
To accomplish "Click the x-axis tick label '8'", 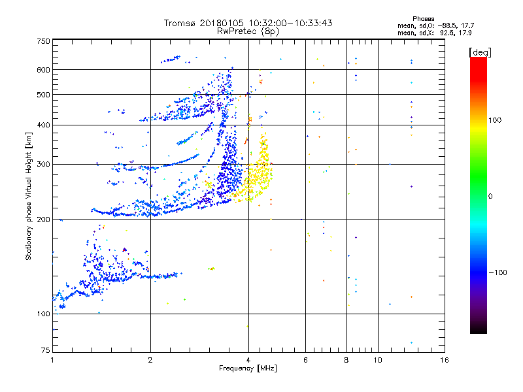I will pyautogui.click(x=346, y=360).
